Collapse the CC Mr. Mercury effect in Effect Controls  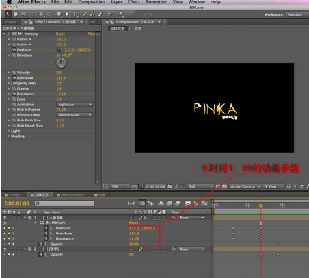point(4,34)
